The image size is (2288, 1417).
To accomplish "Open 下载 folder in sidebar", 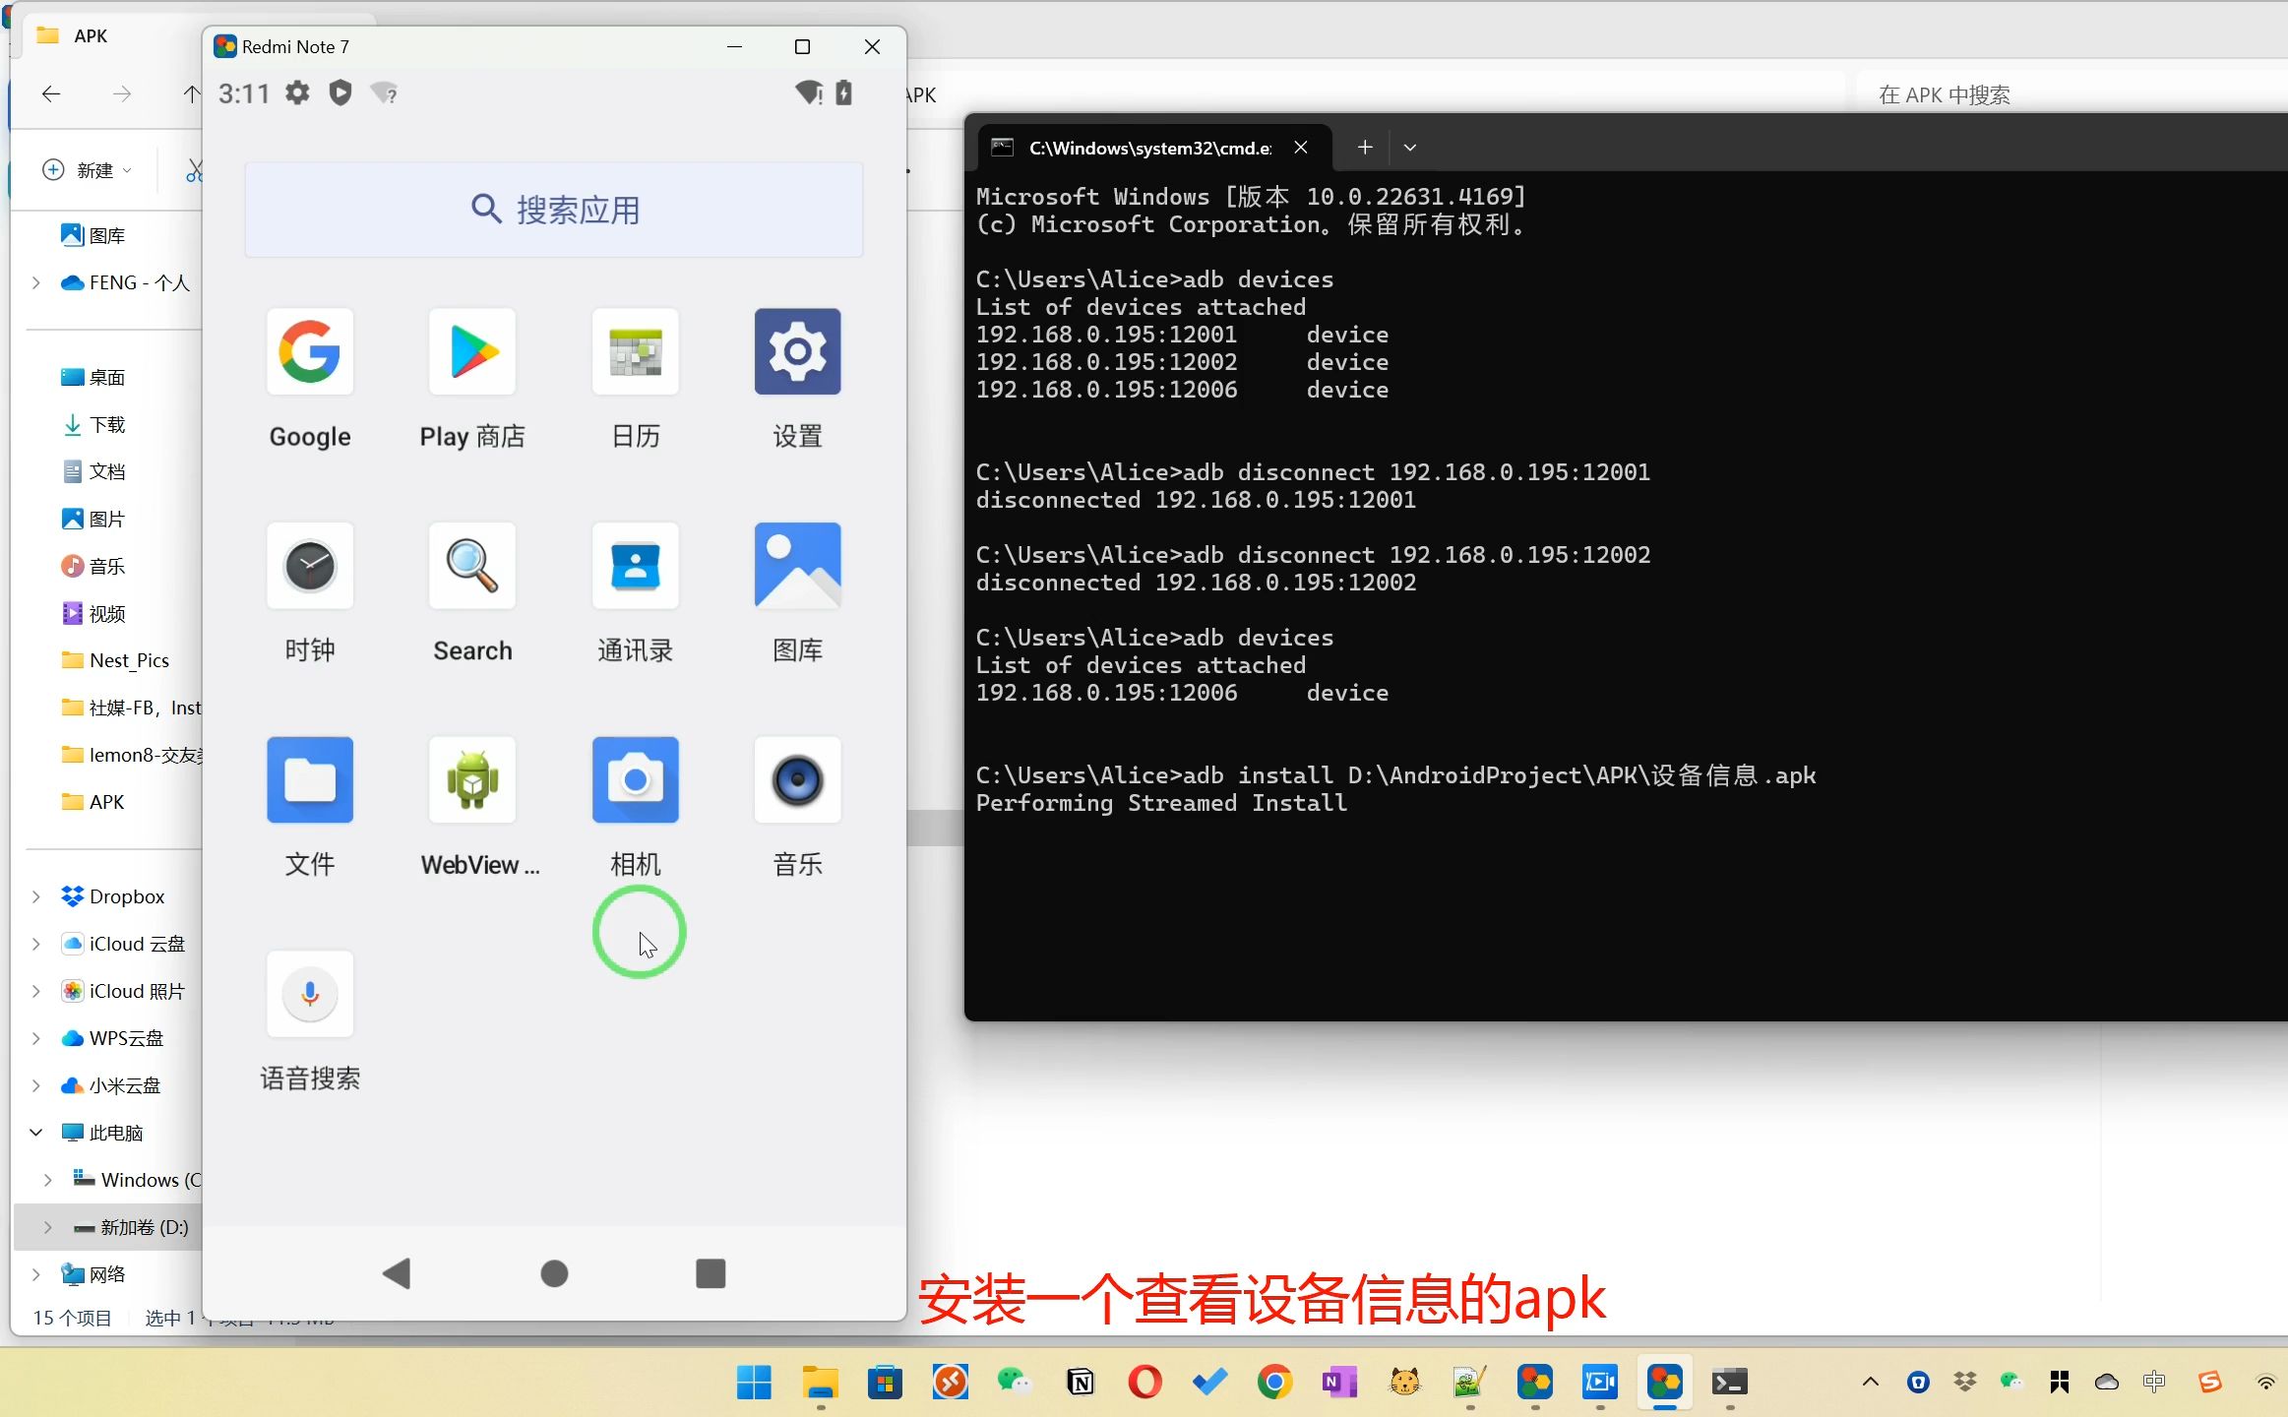I will [93, 424].
